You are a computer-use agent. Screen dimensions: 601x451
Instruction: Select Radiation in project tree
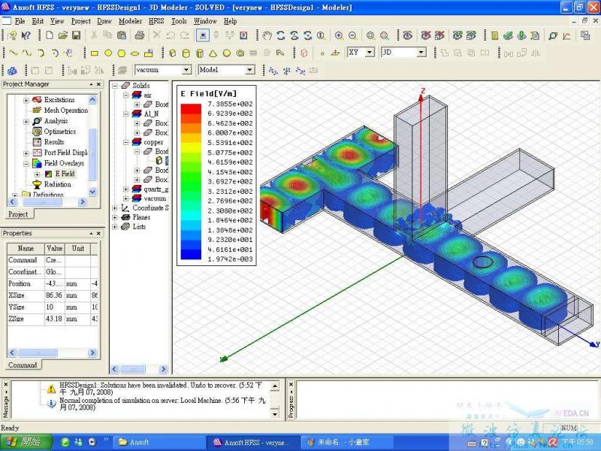pyautogui.click(x=58, y=184)
